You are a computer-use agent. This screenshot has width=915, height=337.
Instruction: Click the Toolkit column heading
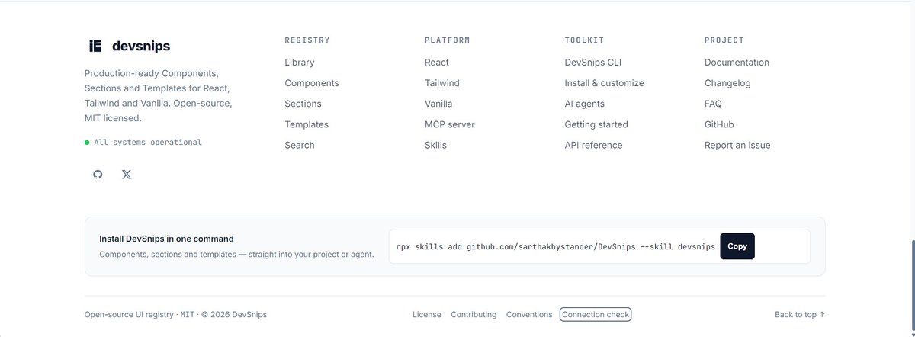(x=585, y=40)
